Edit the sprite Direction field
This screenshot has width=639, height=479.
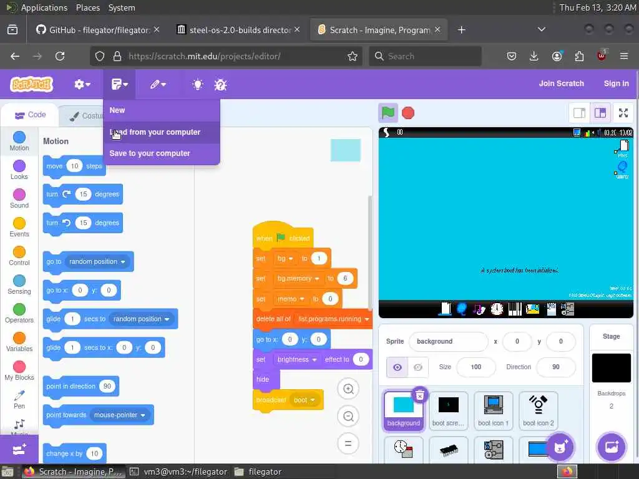click(556, 367)
